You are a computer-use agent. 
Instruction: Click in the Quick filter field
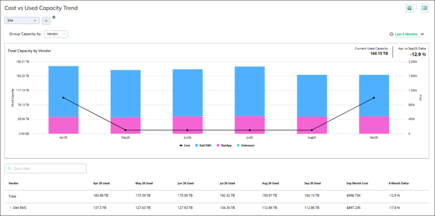46,169
